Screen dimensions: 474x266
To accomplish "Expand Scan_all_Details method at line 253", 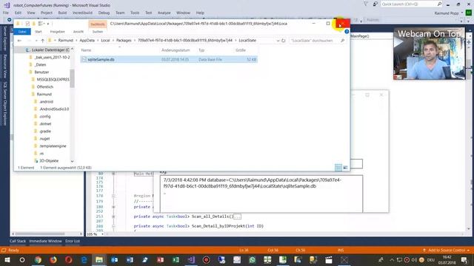I will [113, 216].
